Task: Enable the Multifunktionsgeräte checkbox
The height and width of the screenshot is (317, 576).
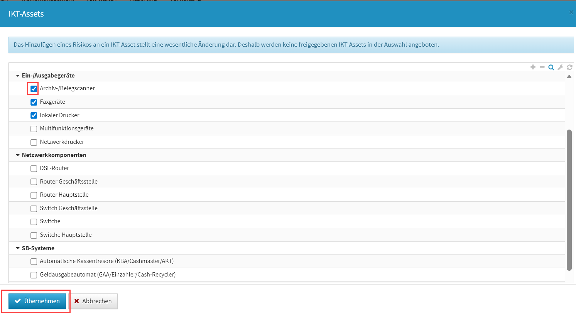Action: pyautogui.click(x=34, y=129)
